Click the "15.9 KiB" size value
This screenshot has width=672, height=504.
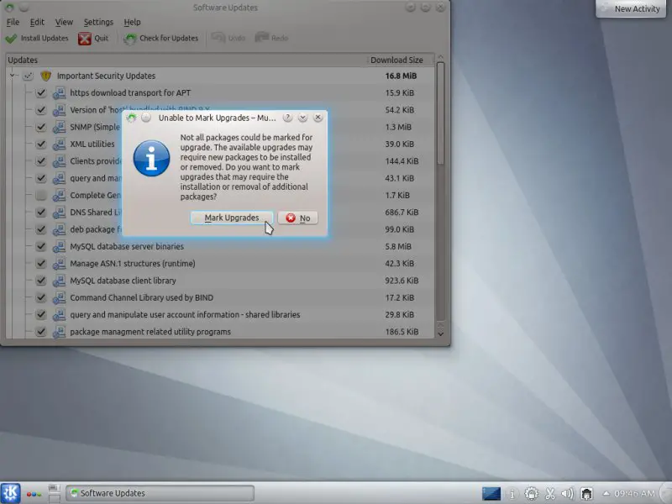pyautogui.click(x=400, y=93)
